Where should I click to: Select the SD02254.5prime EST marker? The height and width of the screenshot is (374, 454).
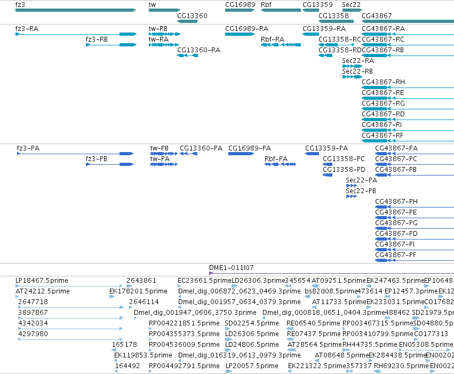(227, 329)
